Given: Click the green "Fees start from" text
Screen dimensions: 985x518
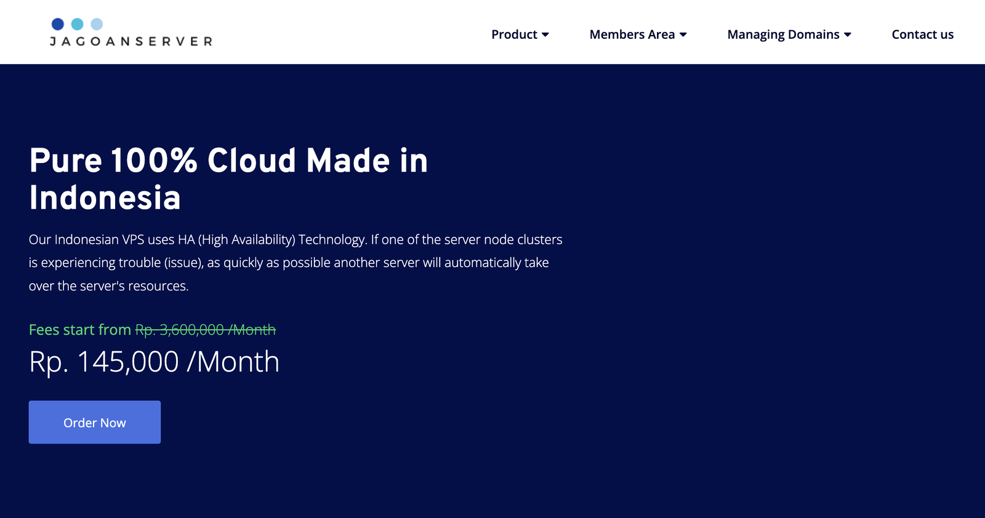Looking at the screenshot, I should [x=80, y=330].
